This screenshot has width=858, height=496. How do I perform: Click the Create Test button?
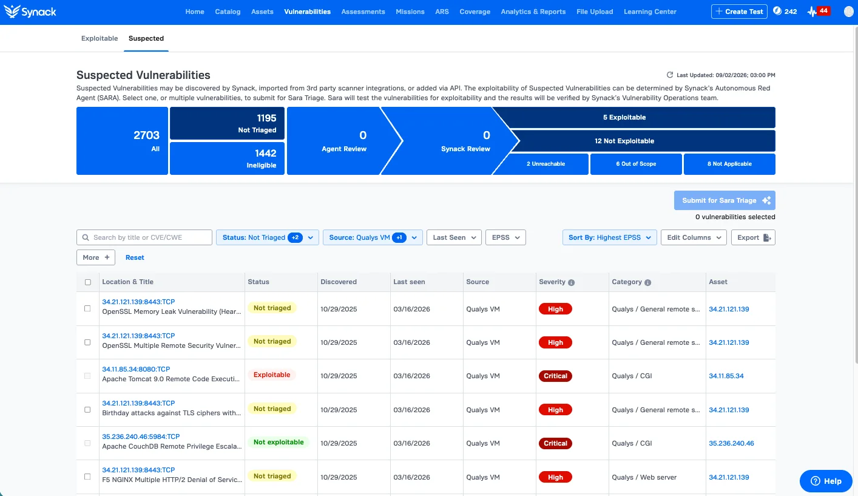[x=739, y=12]
